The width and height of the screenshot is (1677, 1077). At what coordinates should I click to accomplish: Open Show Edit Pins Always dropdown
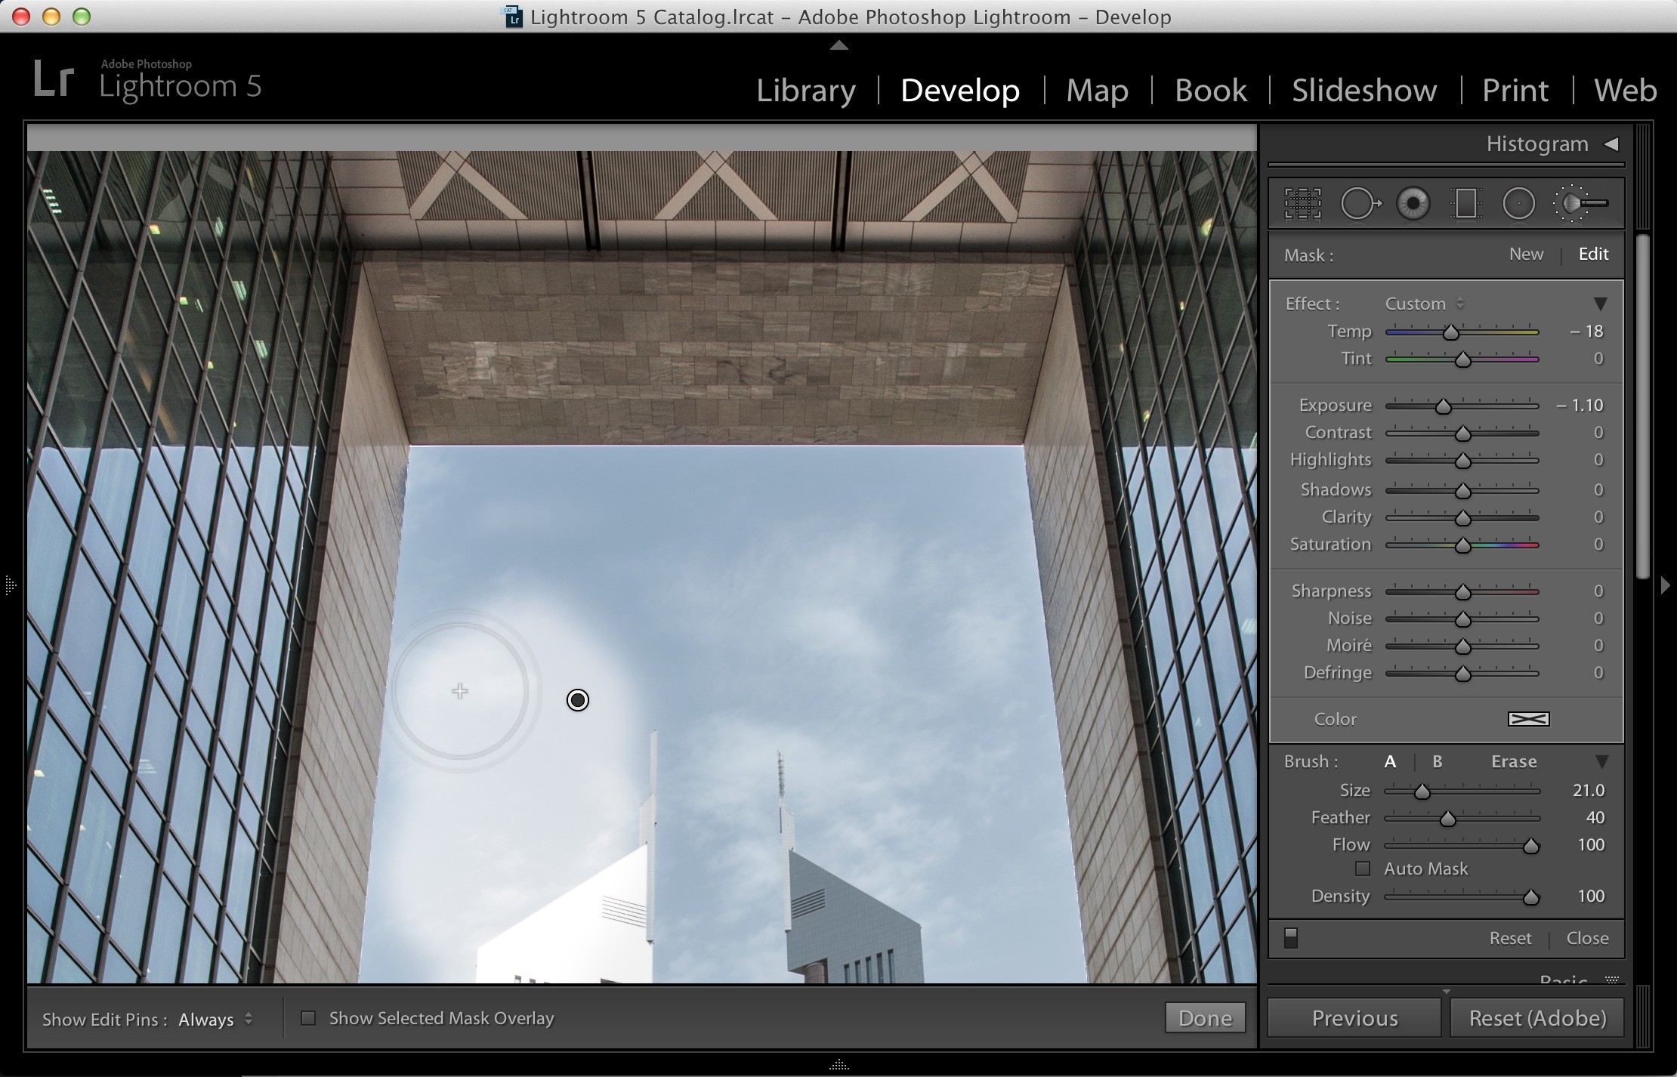216,1019
